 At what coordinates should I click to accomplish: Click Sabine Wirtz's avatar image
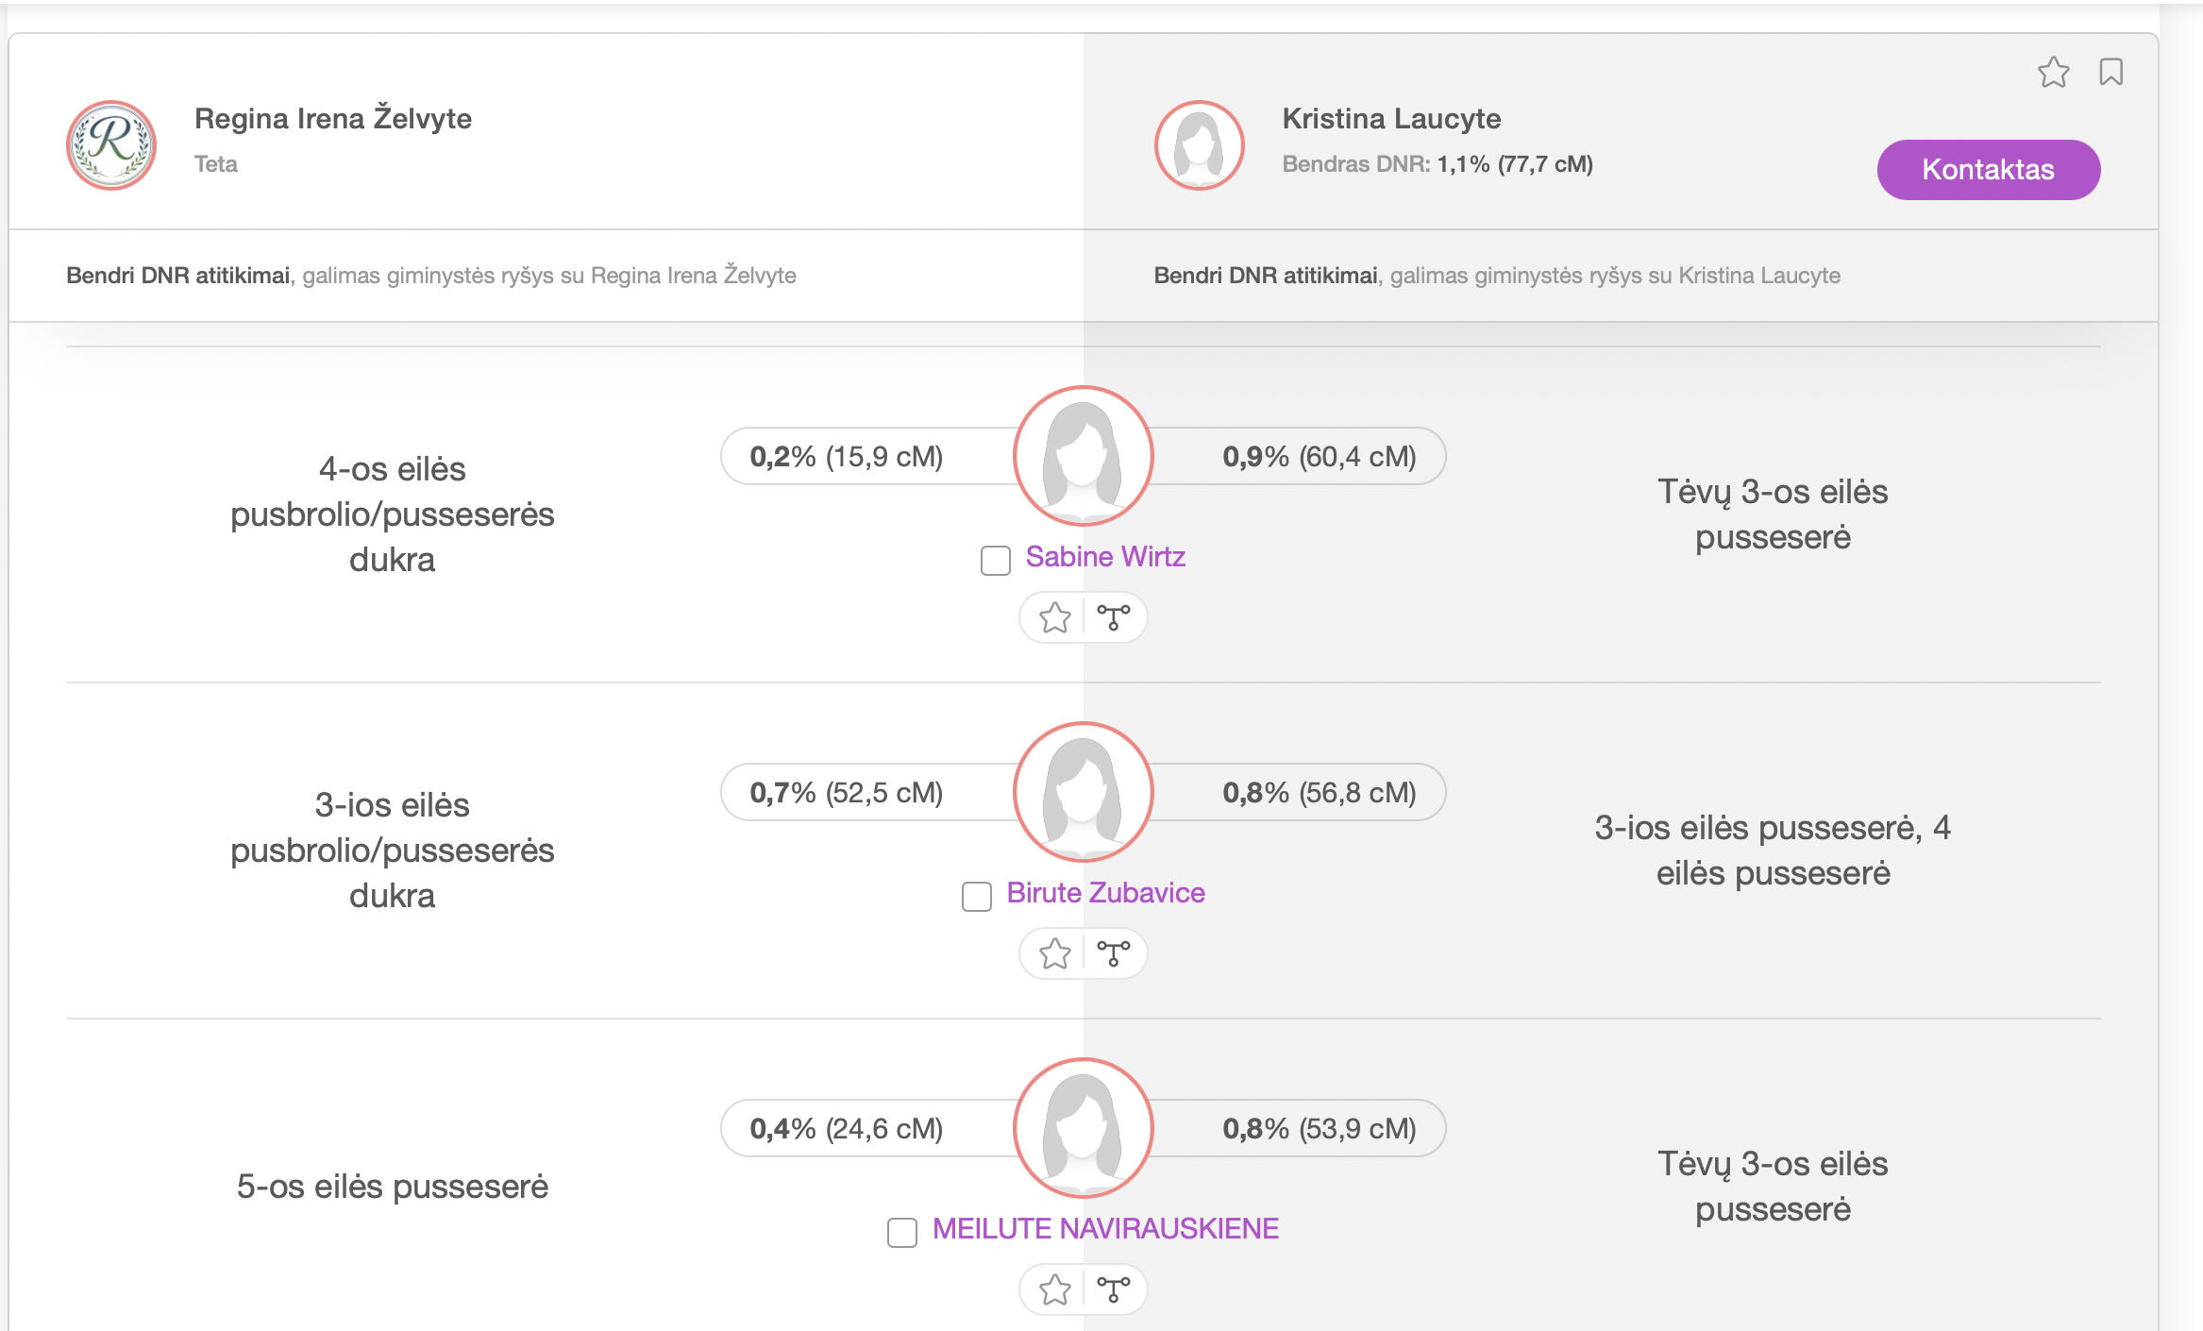pyautogui.click(x=1084, y=456)
